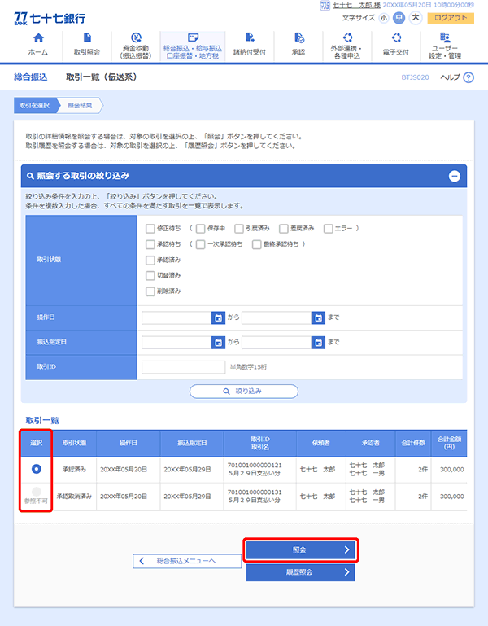Set font size to large (大)
488x626 pixels.
(416, 18)
